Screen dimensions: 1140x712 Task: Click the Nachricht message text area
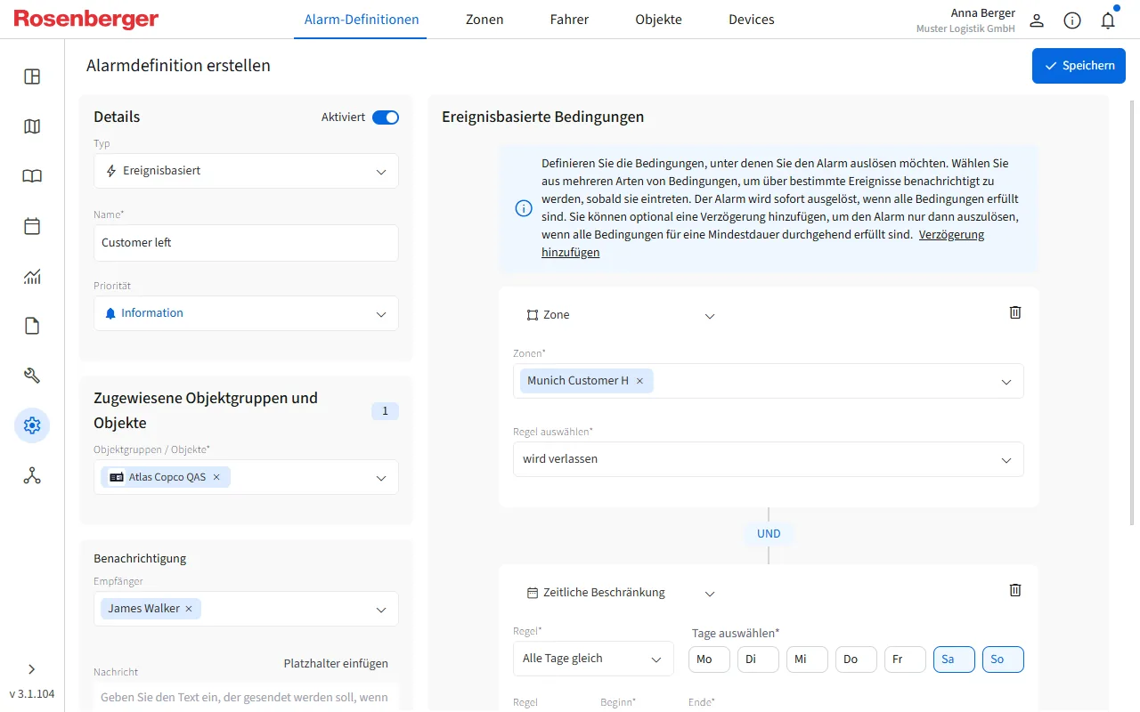point(246,698)
